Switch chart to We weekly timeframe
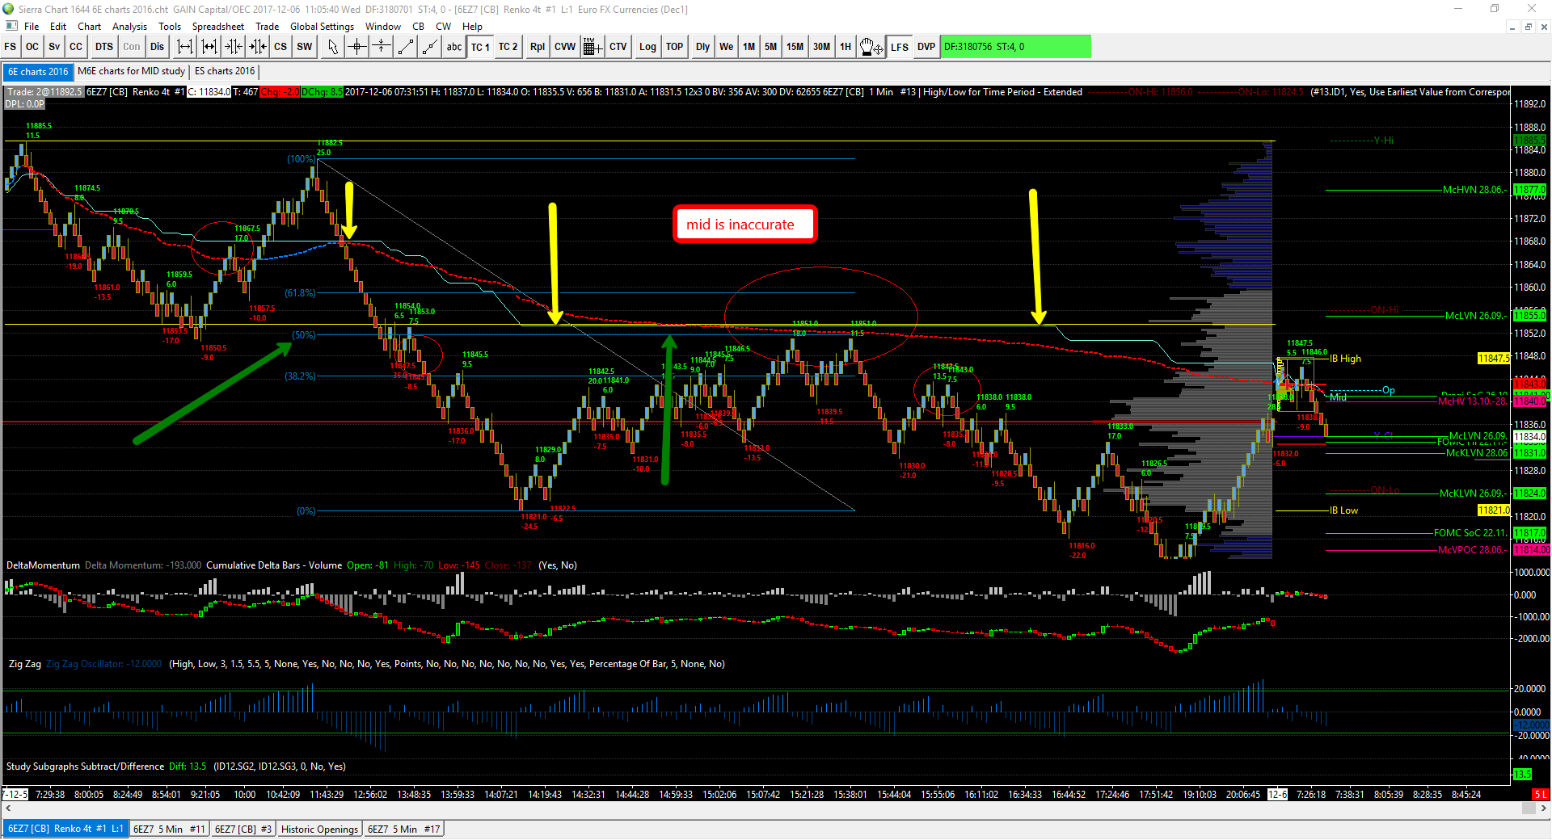This screenshot has width=1552, height=840. [x=727, y=47]
